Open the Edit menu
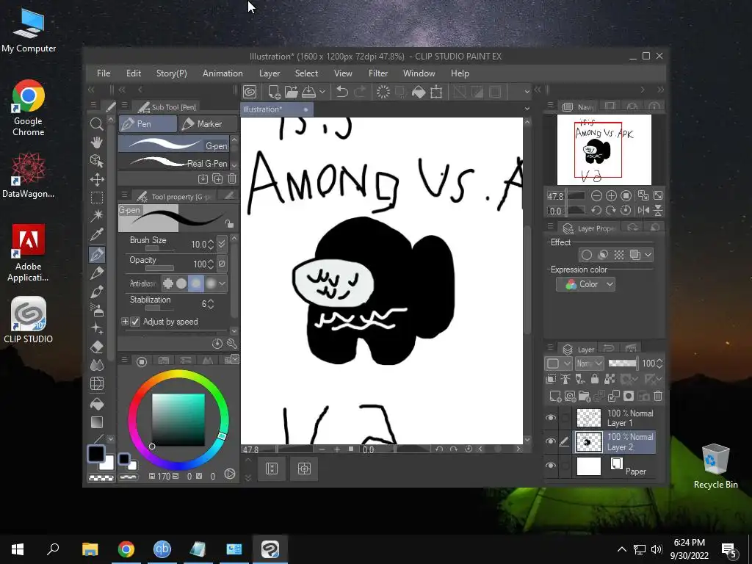Image resolution: width=752 pixels, height=564 pixels. click(134, 73)
